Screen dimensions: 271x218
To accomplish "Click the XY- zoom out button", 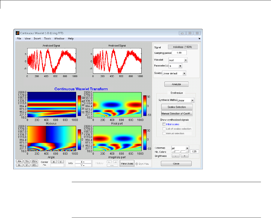I will 35,165.
